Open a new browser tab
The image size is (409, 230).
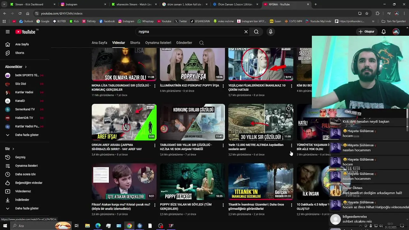click(x=316, y=4)
